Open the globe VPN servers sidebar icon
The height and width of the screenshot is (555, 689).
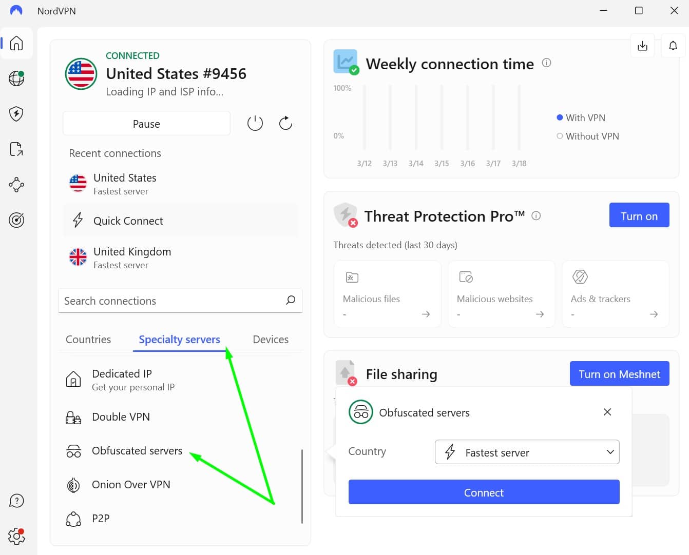pos(16,78)
